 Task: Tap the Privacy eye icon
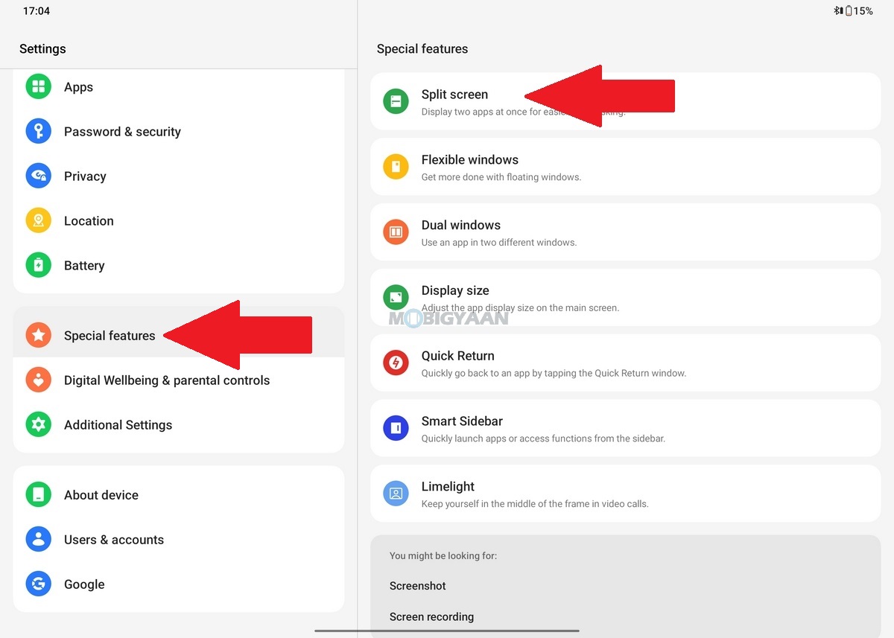tap(39, 176)
